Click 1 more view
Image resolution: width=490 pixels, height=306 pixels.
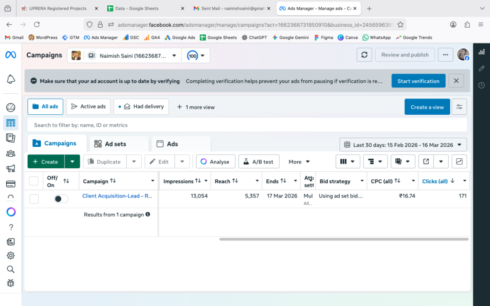(196, 107)
